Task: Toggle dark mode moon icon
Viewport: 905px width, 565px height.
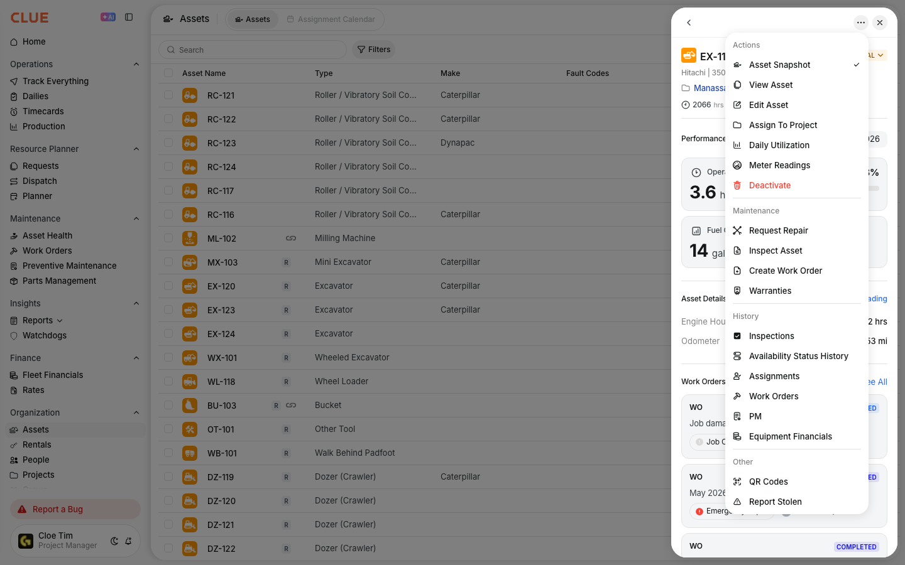Action: click(114, 541)
